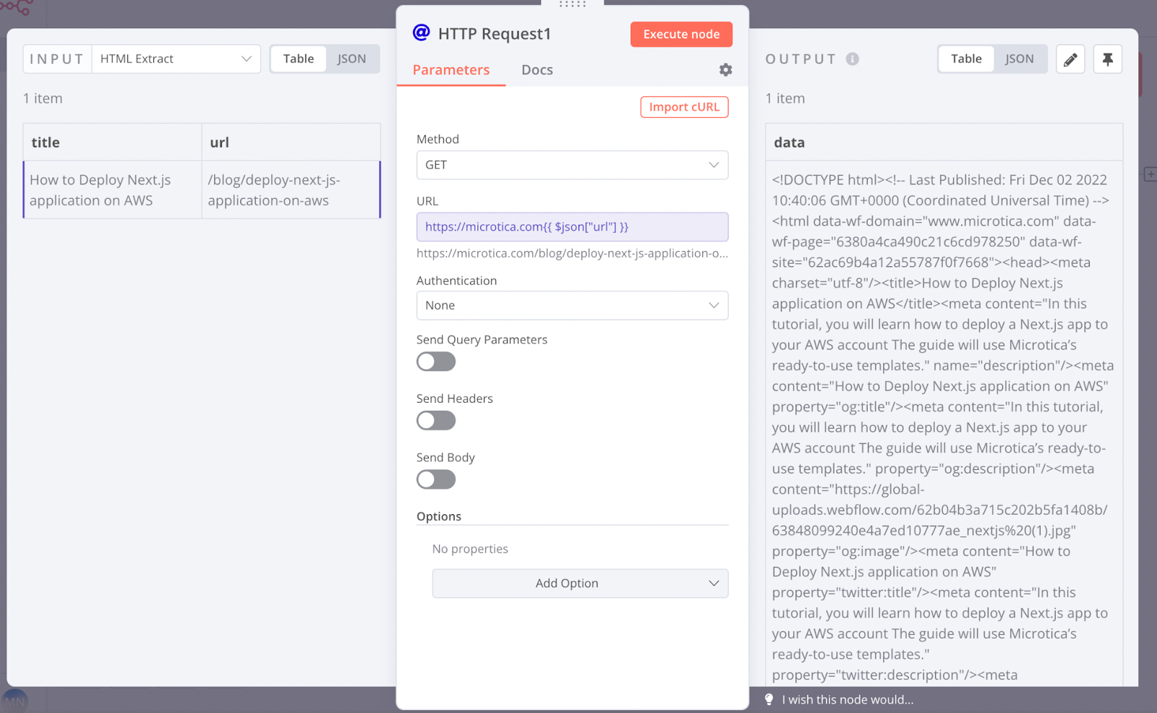The height and width of the screenshot is (713, 1157).
Task: Edit the URL expression field
Action: point(572,227)
